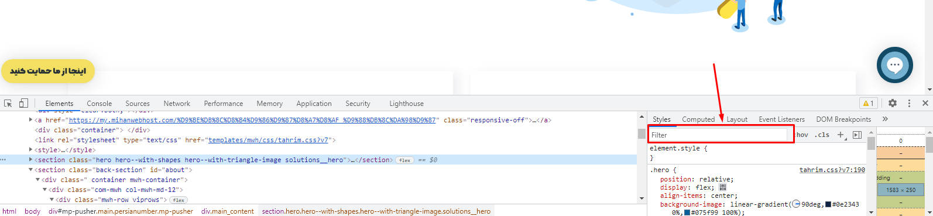Close the DevTools panel
The image size is (933, 216).
click(x=925, y=103)
